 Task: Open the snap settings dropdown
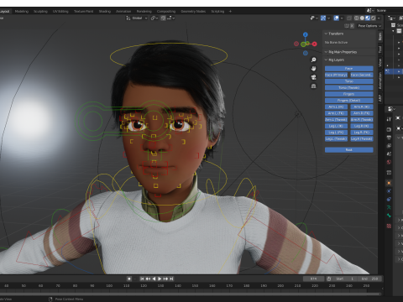[x=171, y=18]
